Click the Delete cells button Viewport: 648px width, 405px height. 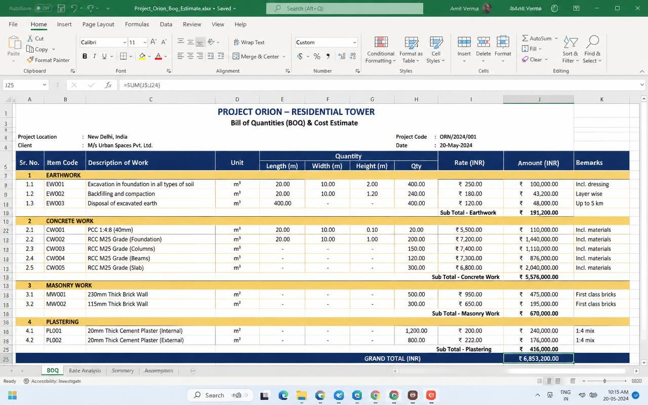[x=483, y=50]
